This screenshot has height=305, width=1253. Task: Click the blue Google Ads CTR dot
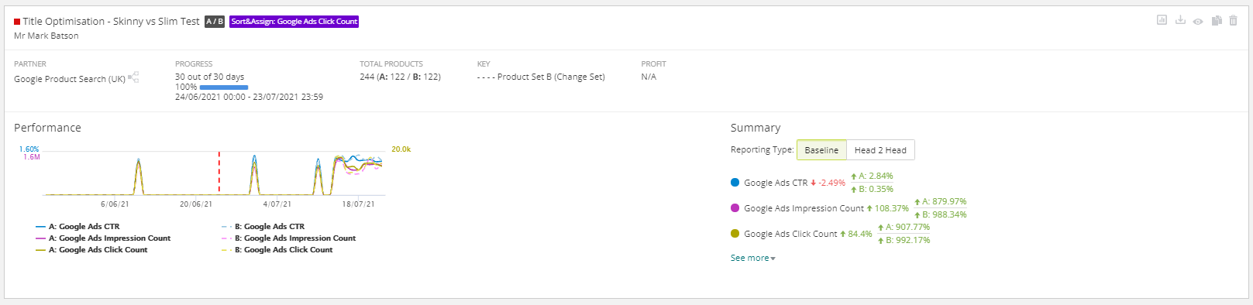tap(735, 183)
